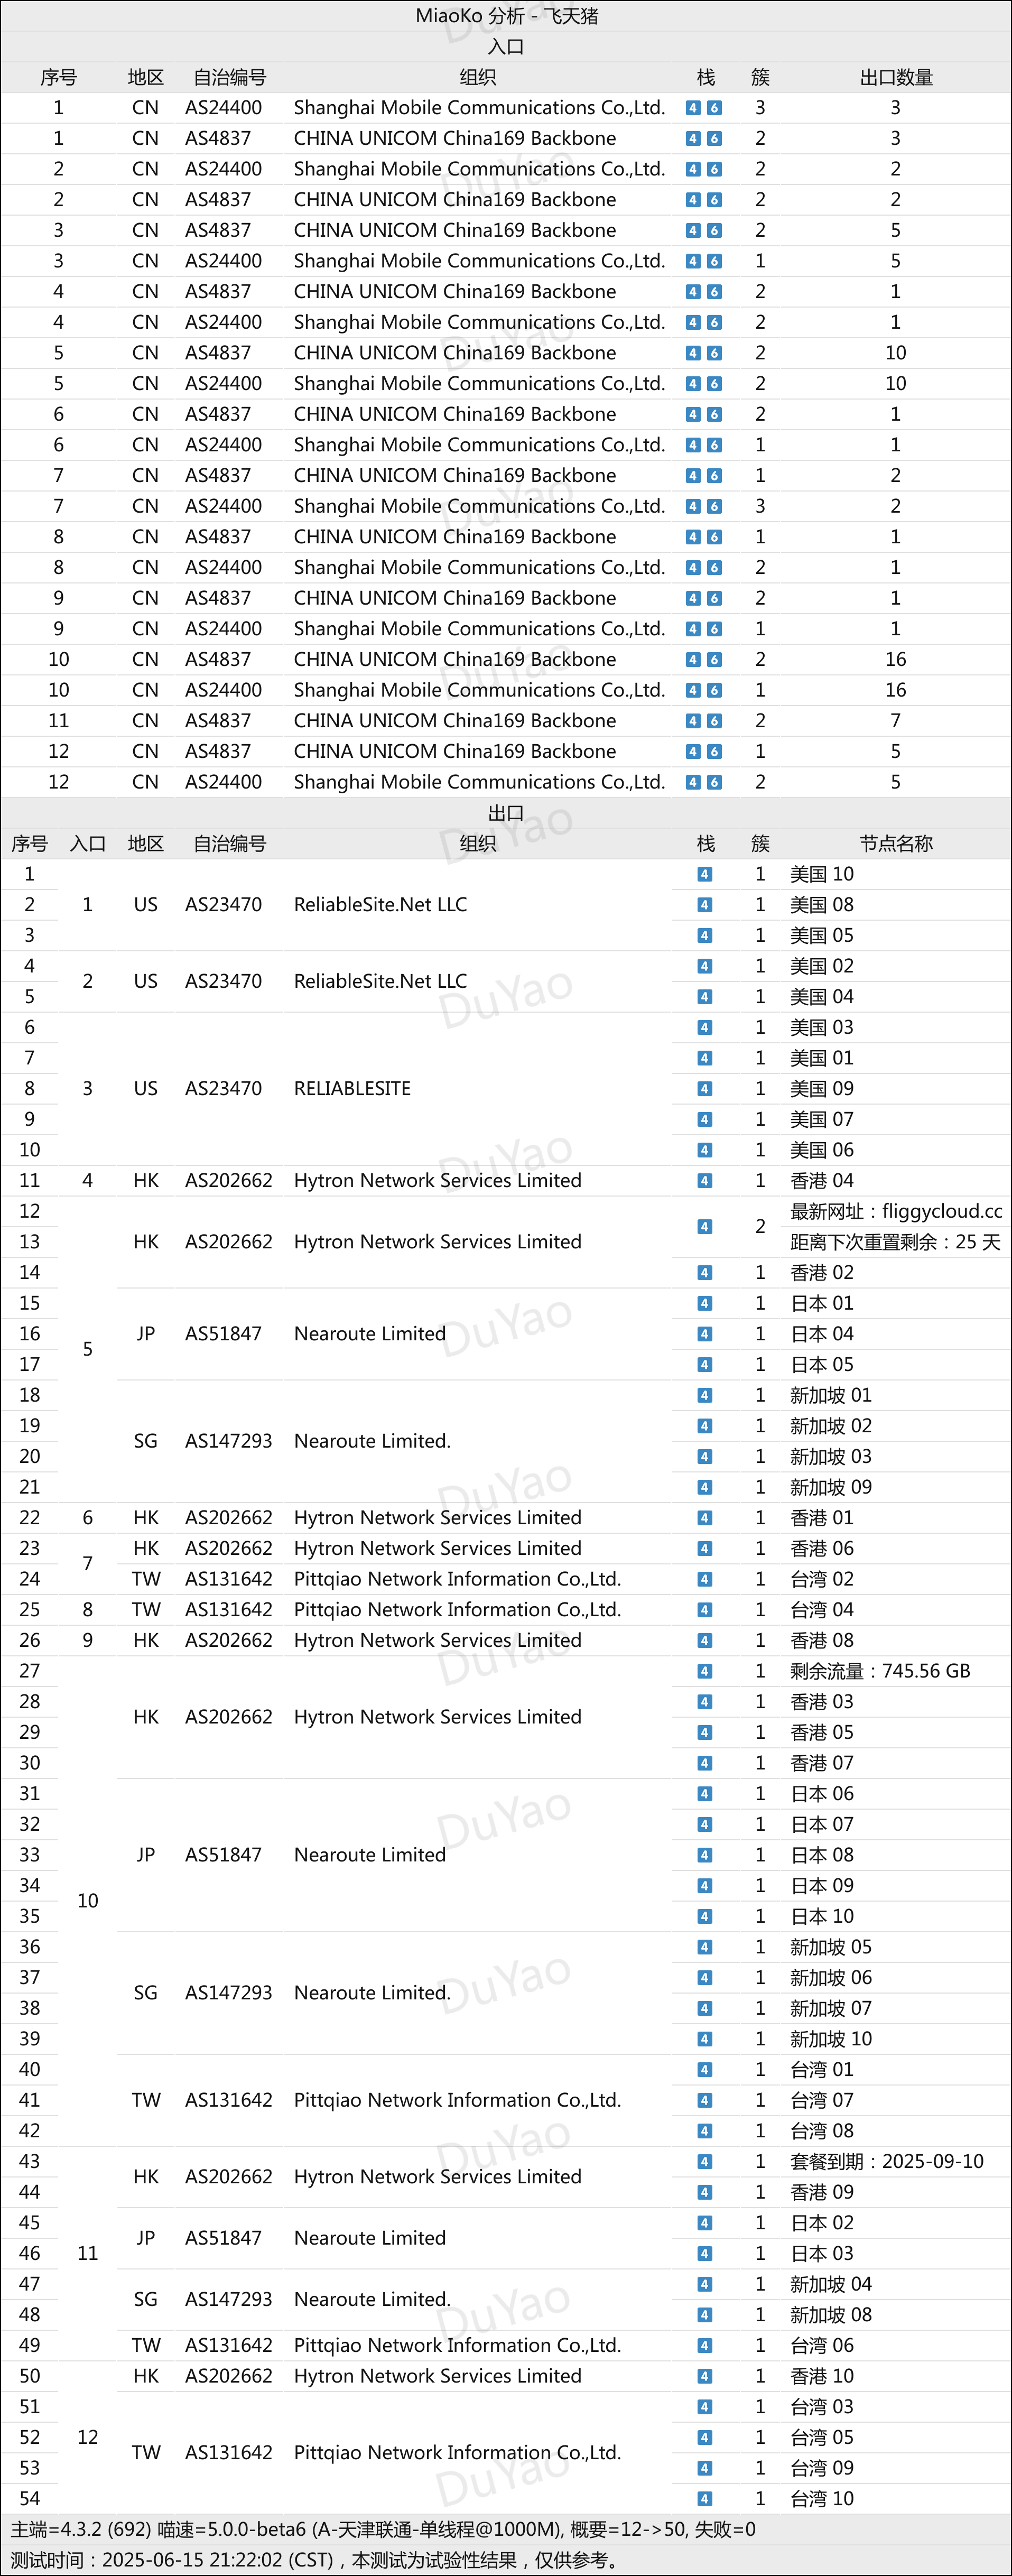This screenshot has height=2576, width=1012.
Task: Select node name 香港 01
Action: tap(822, 1518)
